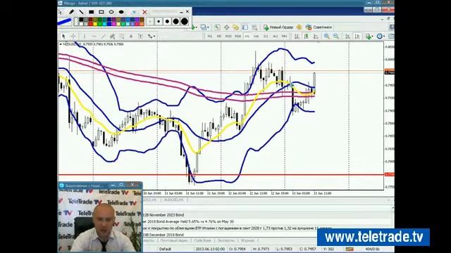Minimize the drawing palette window

[x=182, y=13]
